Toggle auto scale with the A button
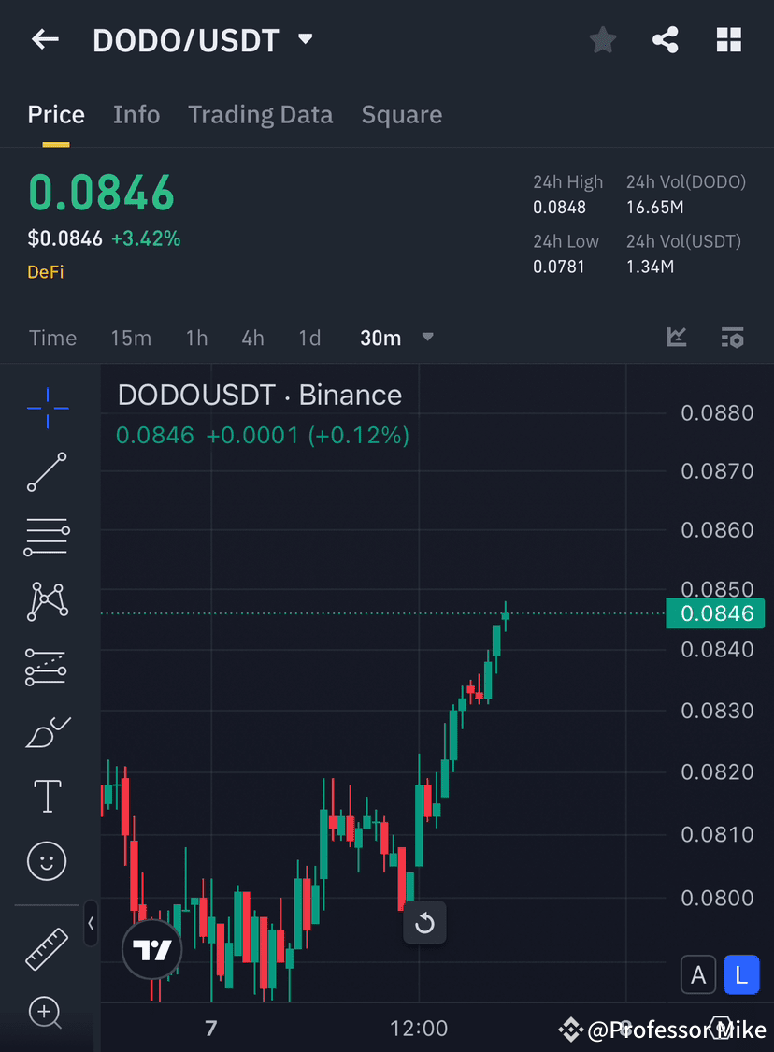The height and width of the screenshot is (1052, 774). pyautogui.click(x=698, y=974)
